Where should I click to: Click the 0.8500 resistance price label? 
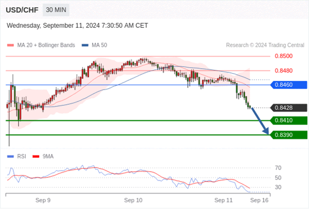tap(284, 56)
